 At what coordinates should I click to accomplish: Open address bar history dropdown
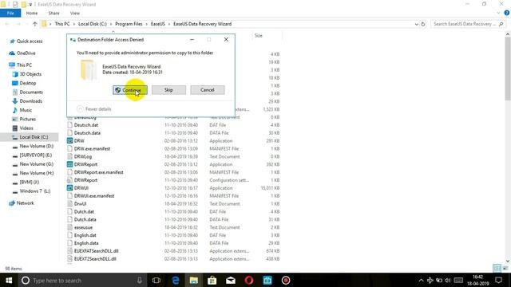[x=416, y=24]
